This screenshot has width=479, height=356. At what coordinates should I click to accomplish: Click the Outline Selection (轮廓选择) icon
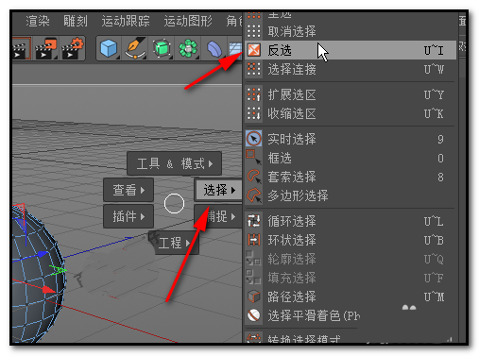click(254, 258)
